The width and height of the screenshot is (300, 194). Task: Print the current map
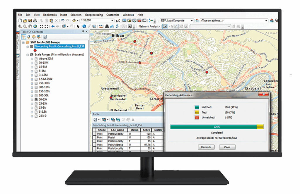[x=35, y=20]
